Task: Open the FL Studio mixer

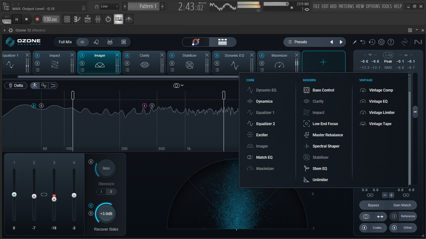Action: point(98,19)
